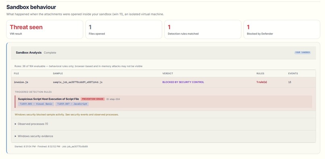
Task: Open the BLOCKED BY SECURITY CONTROL verdict
Action: coord(183,82)
